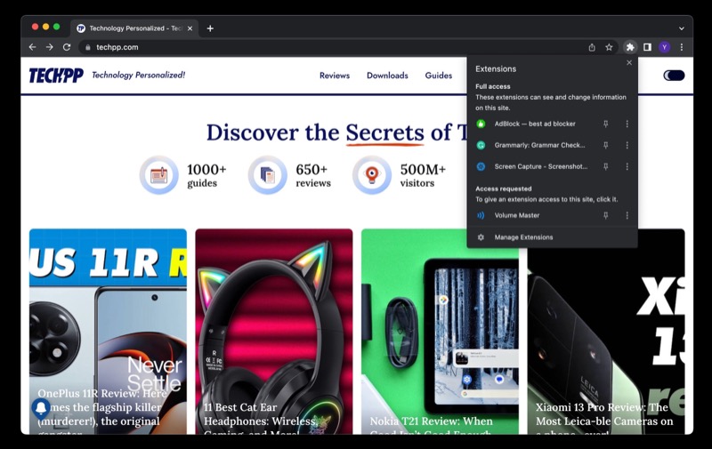Viewport: 712px width, 449px height.
Task: Open the side panel icon
Action: click(x=648, y=47)
